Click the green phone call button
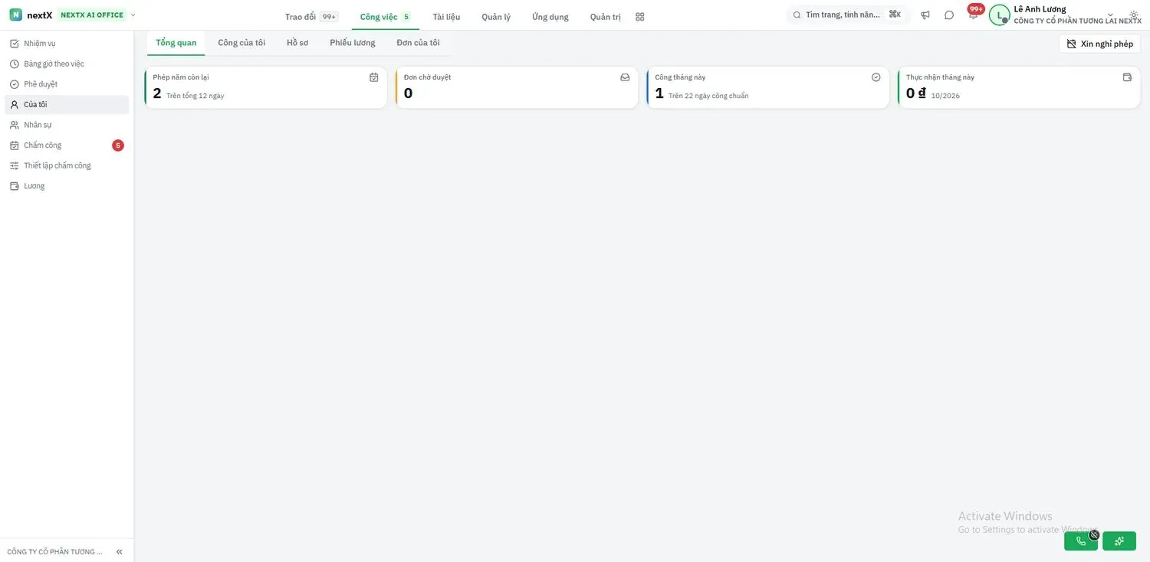 (x=1081, y=541)
